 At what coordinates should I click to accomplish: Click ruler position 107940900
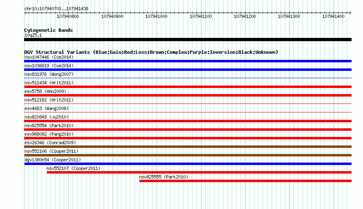pyautogui.click(x=112, y=16)
